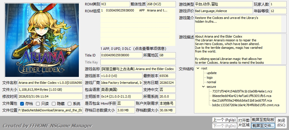
Task: Toggle the 存档 archive checkbox
Action: (x=22, y=104)
